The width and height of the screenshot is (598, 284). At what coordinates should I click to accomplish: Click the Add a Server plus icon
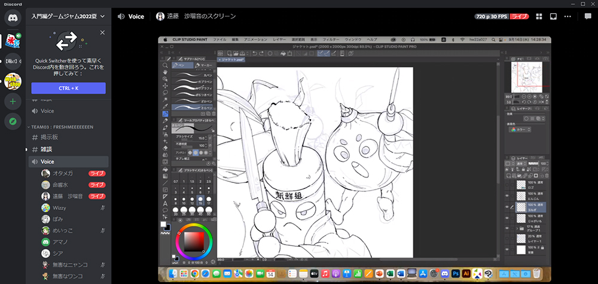click(x=13, y=102)
